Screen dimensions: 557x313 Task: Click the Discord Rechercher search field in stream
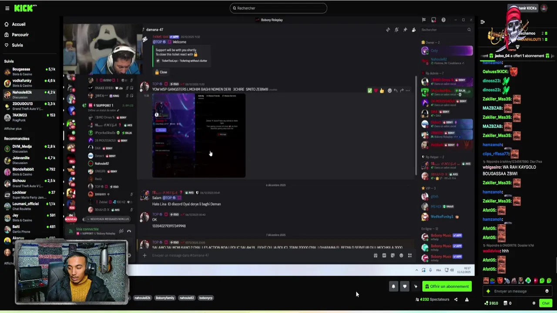446,30
